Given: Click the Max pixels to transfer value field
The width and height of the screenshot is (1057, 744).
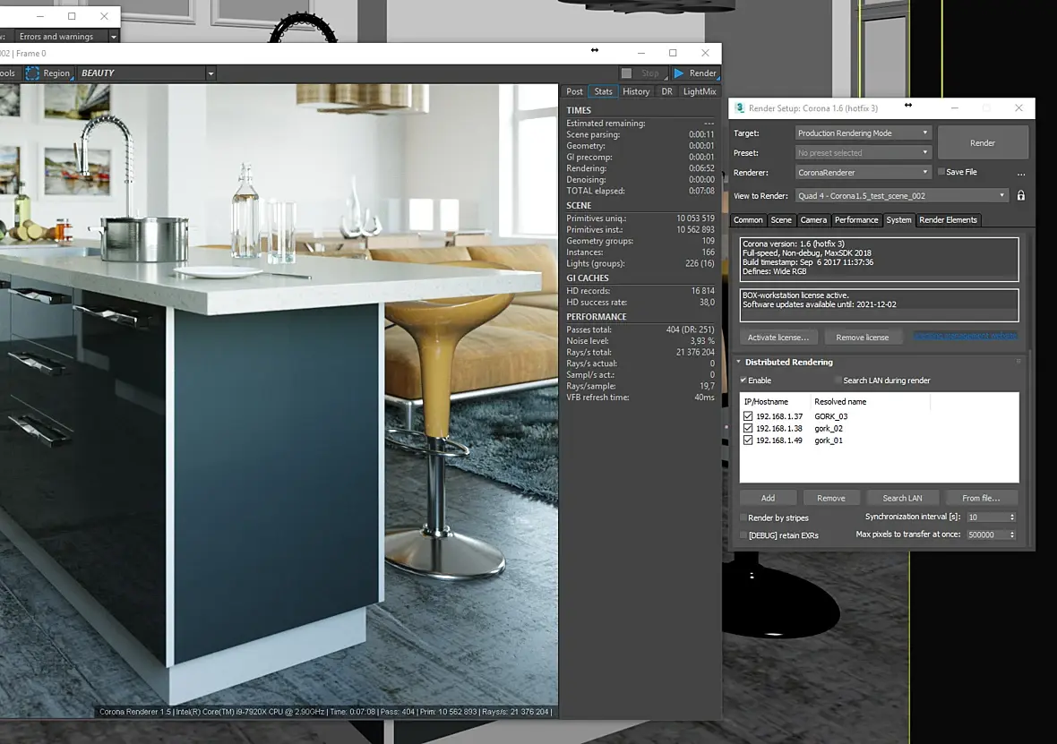Looking at the screenshot, I should (x=986, y=534).
